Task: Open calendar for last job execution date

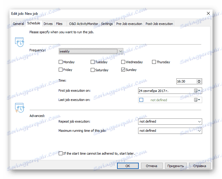Action: [197, 100]
